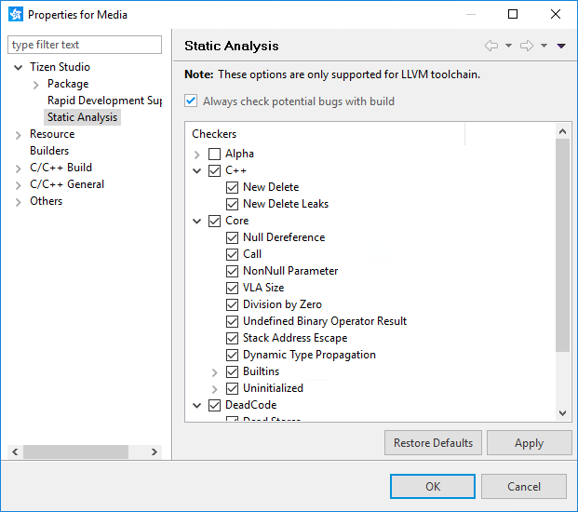Image resolution: width=578 pixels, height=512 pixels.
Task: Click the type filter text field
Action: 85,45
